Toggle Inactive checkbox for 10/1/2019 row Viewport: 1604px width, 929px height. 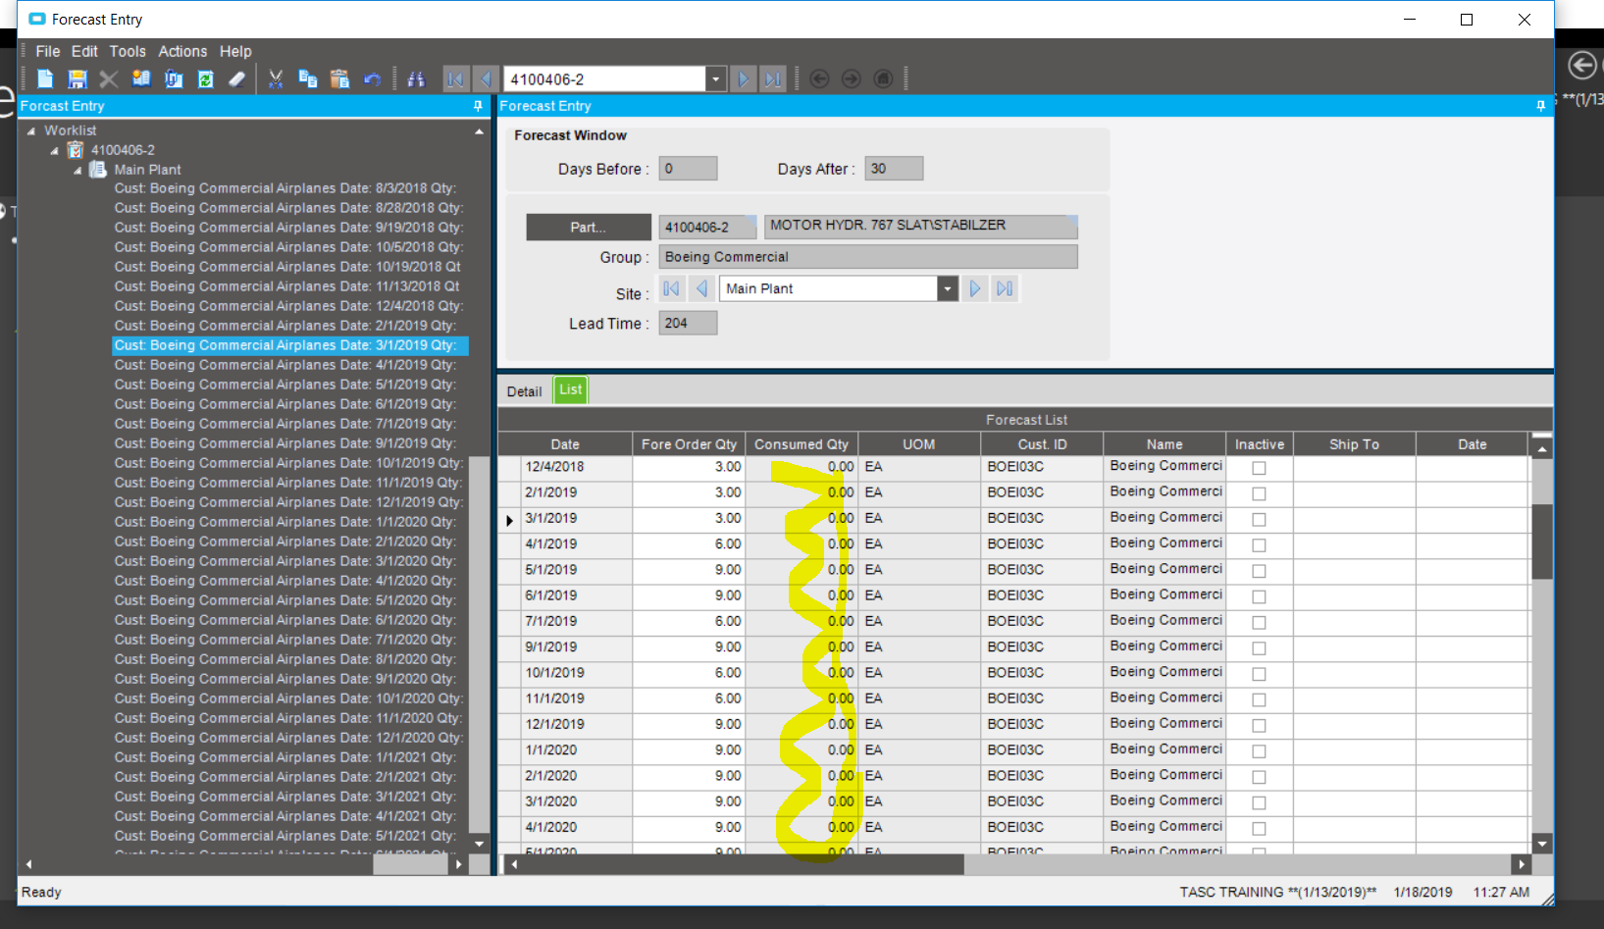[1259, 674]
